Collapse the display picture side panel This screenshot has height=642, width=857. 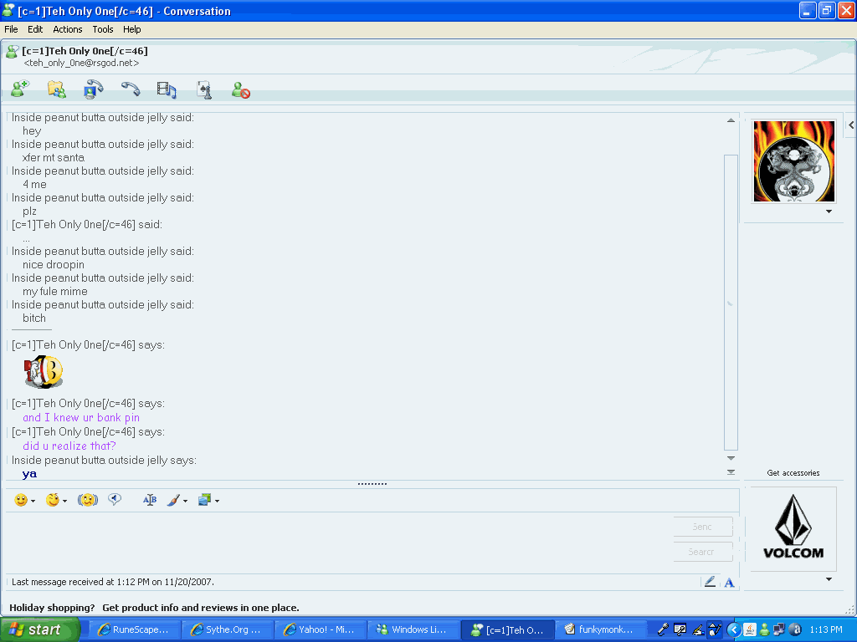[850, 125]
